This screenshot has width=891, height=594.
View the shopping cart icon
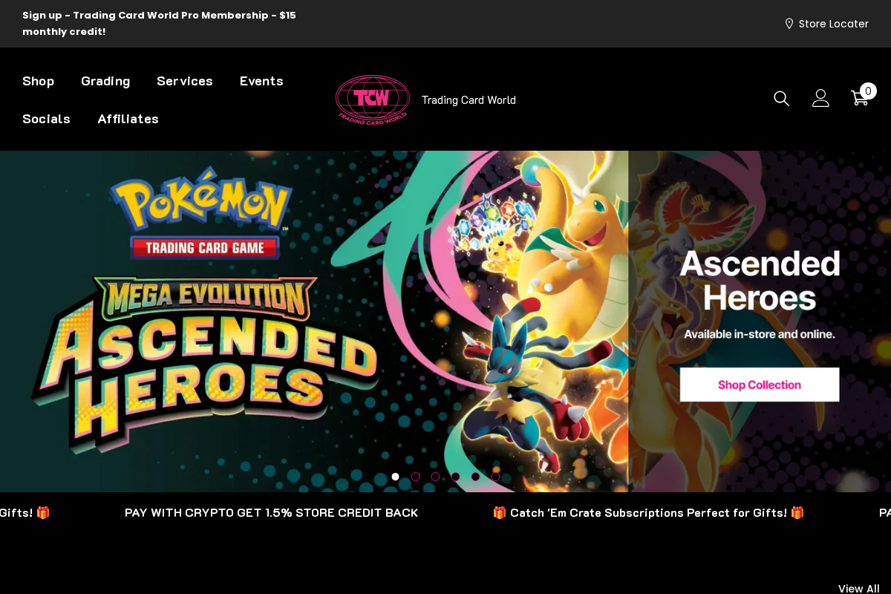point(859,98)
